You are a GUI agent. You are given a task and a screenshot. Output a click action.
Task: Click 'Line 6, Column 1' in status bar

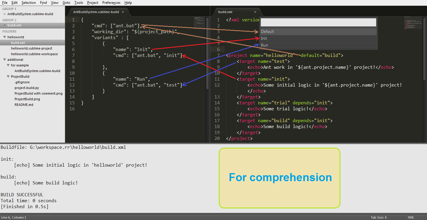14,217
